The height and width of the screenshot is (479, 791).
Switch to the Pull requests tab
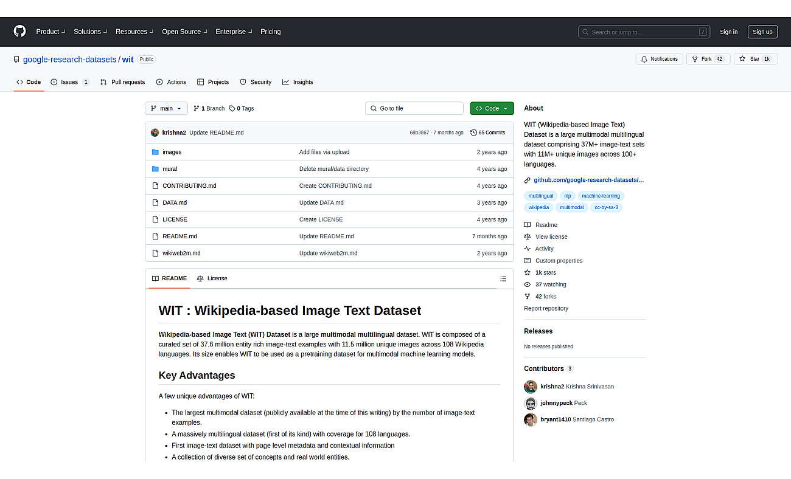tap(122, 82)
